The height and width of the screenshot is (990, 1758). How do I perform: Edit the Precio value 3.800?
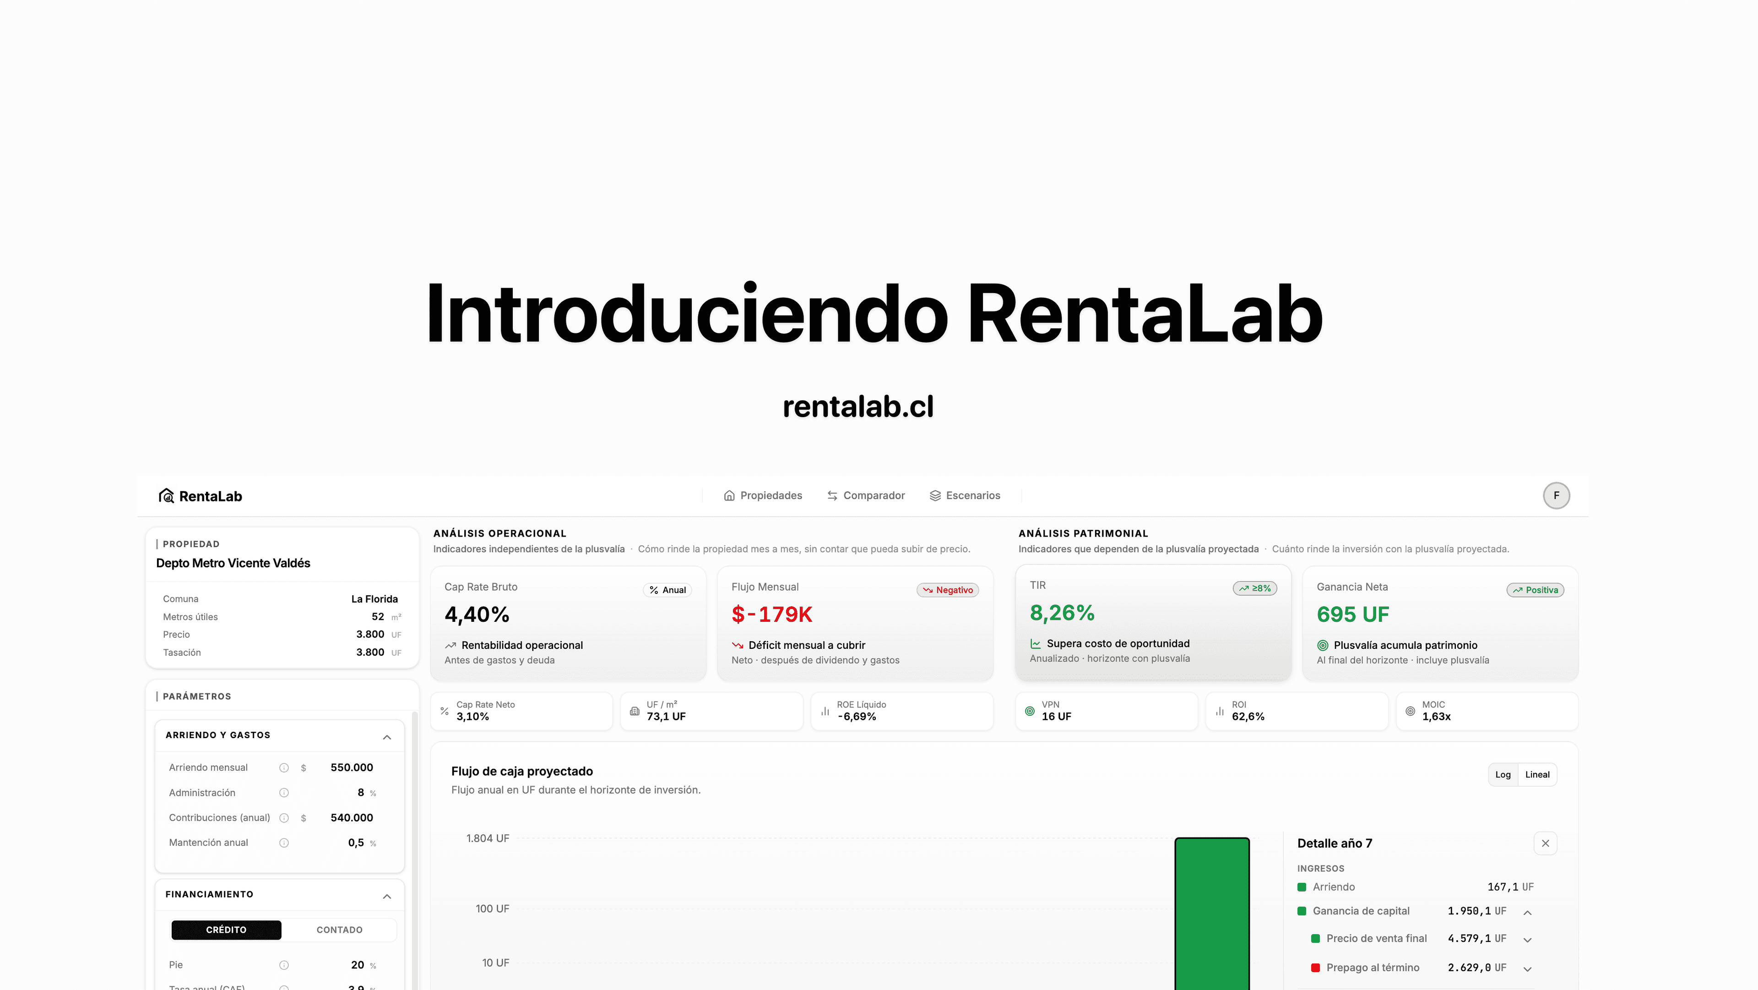(370, 634)
